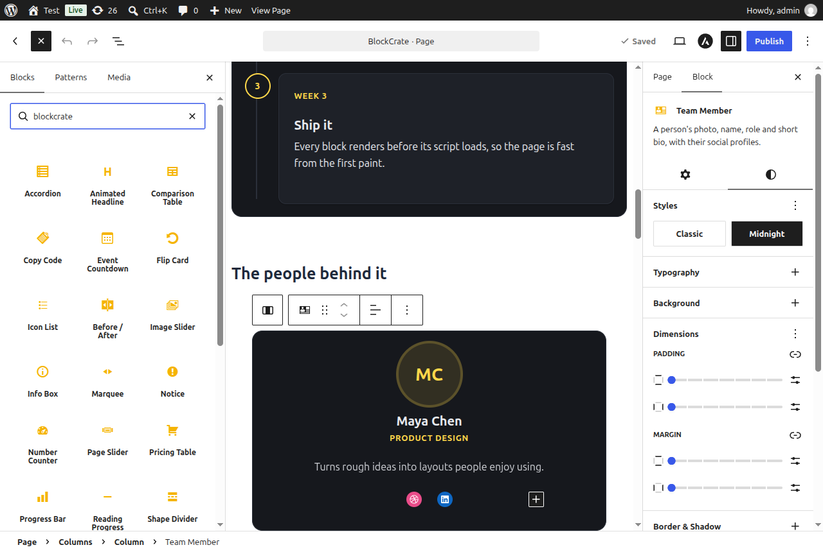Open Document Overview list view

[118, 41]
